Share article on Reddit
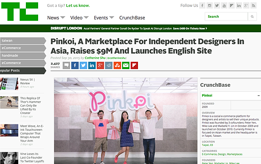The image size is (261, 164). pyautogui.click(x=108, y=65)
